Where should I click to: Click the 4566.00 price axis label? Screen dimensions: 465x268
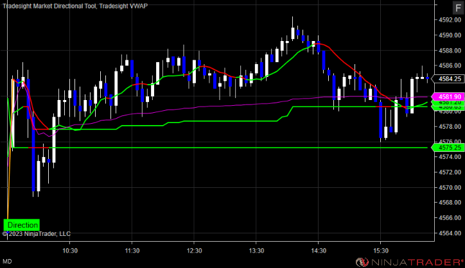point(450,217)
